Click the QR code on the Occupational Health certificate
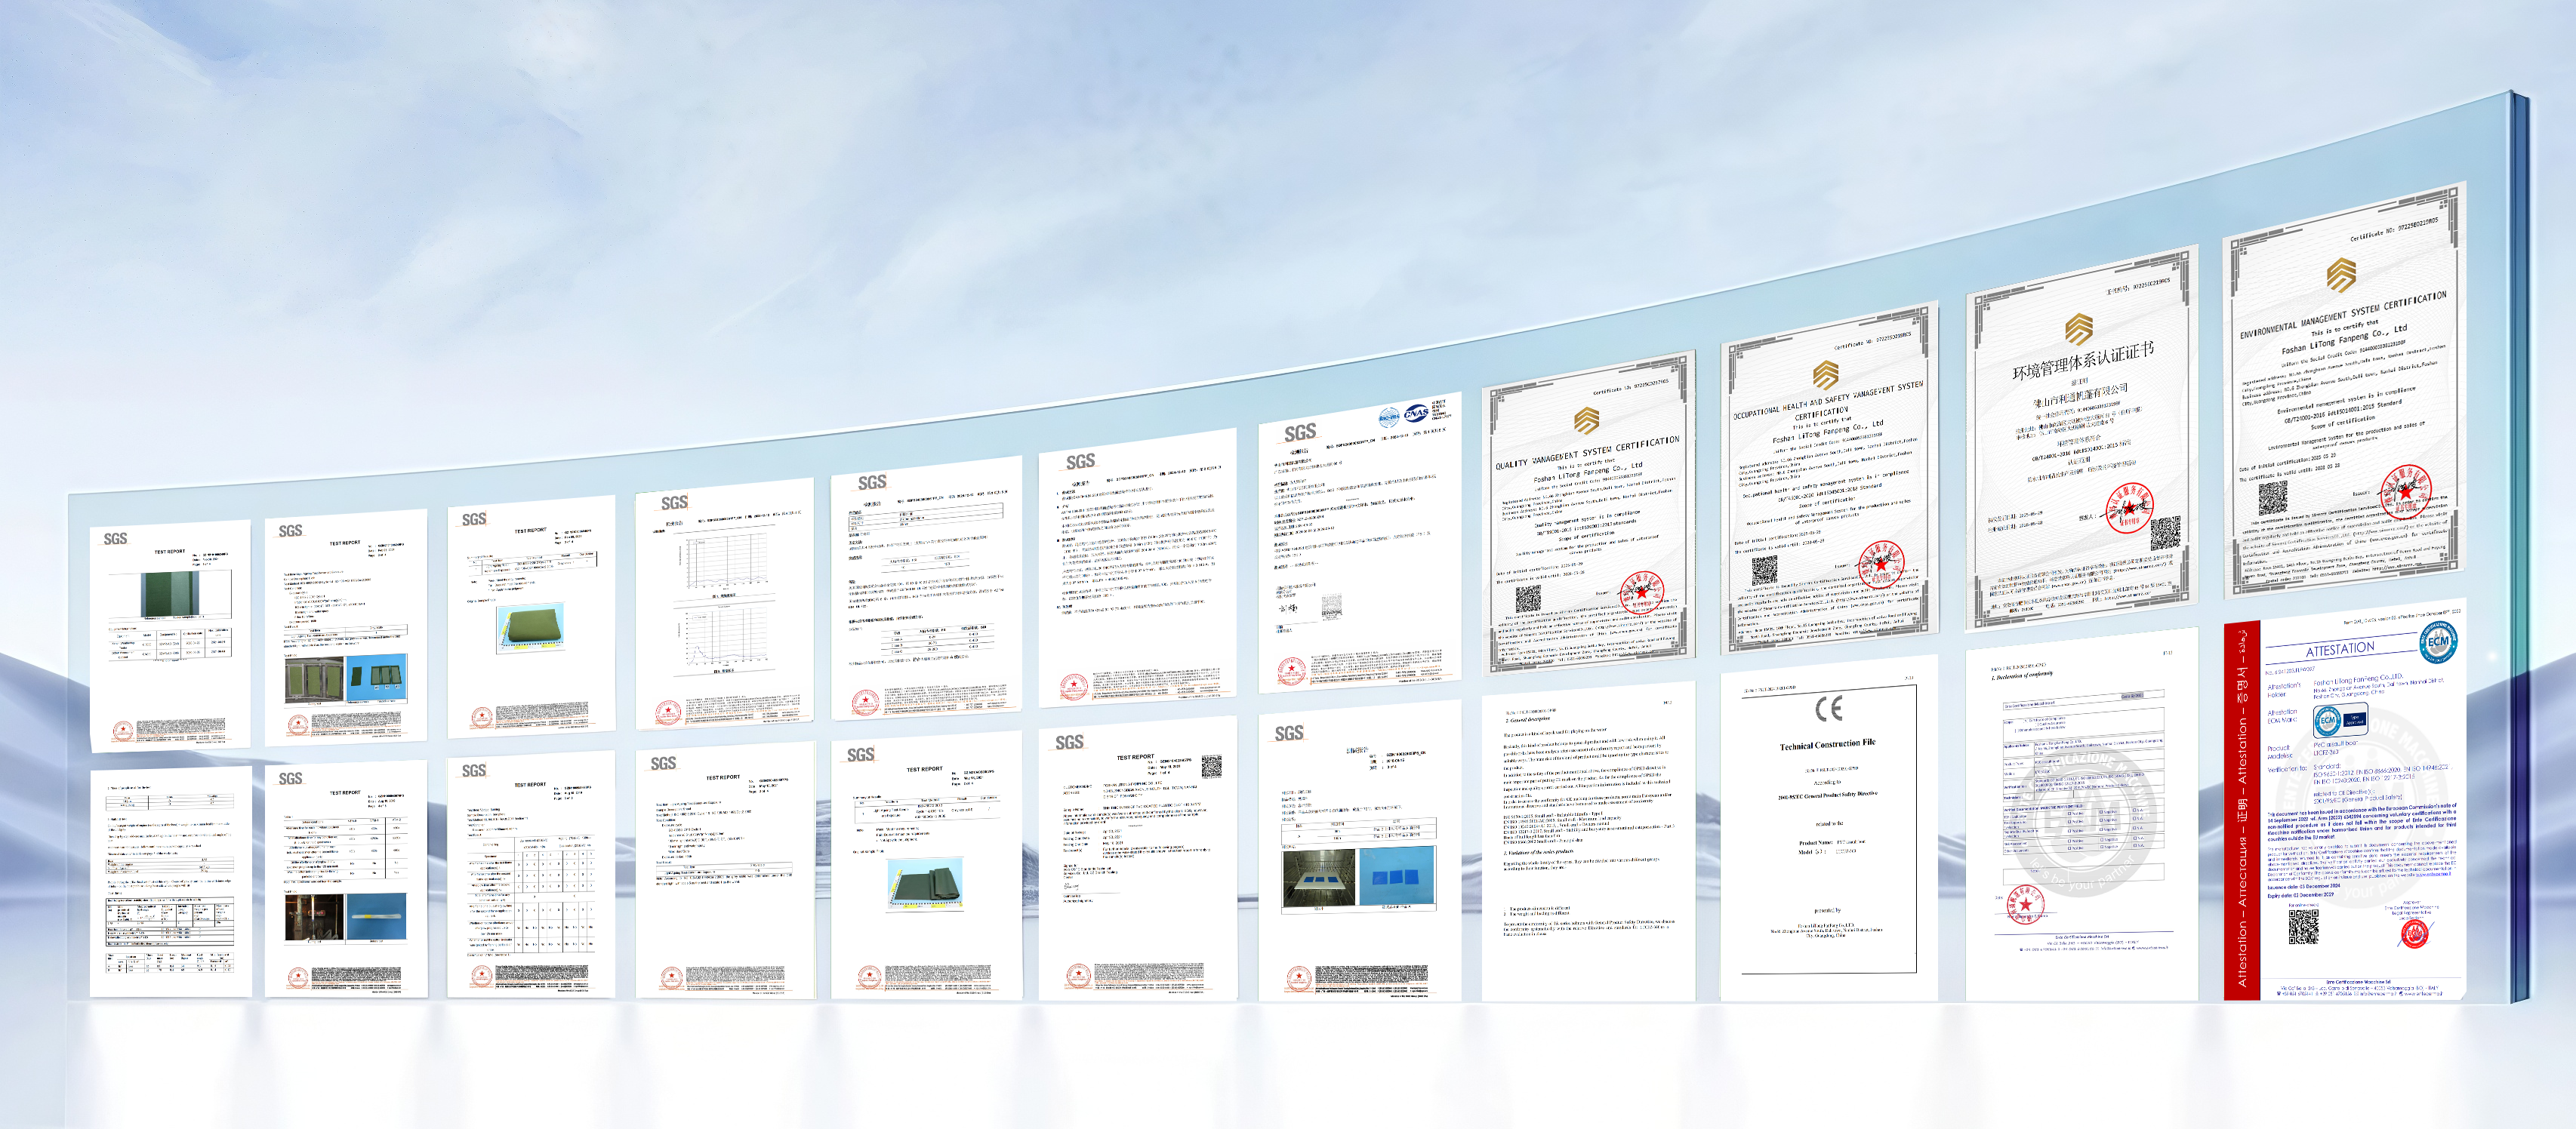Viewport: 2576px width, 1129px height. (x=1765, y=571)
